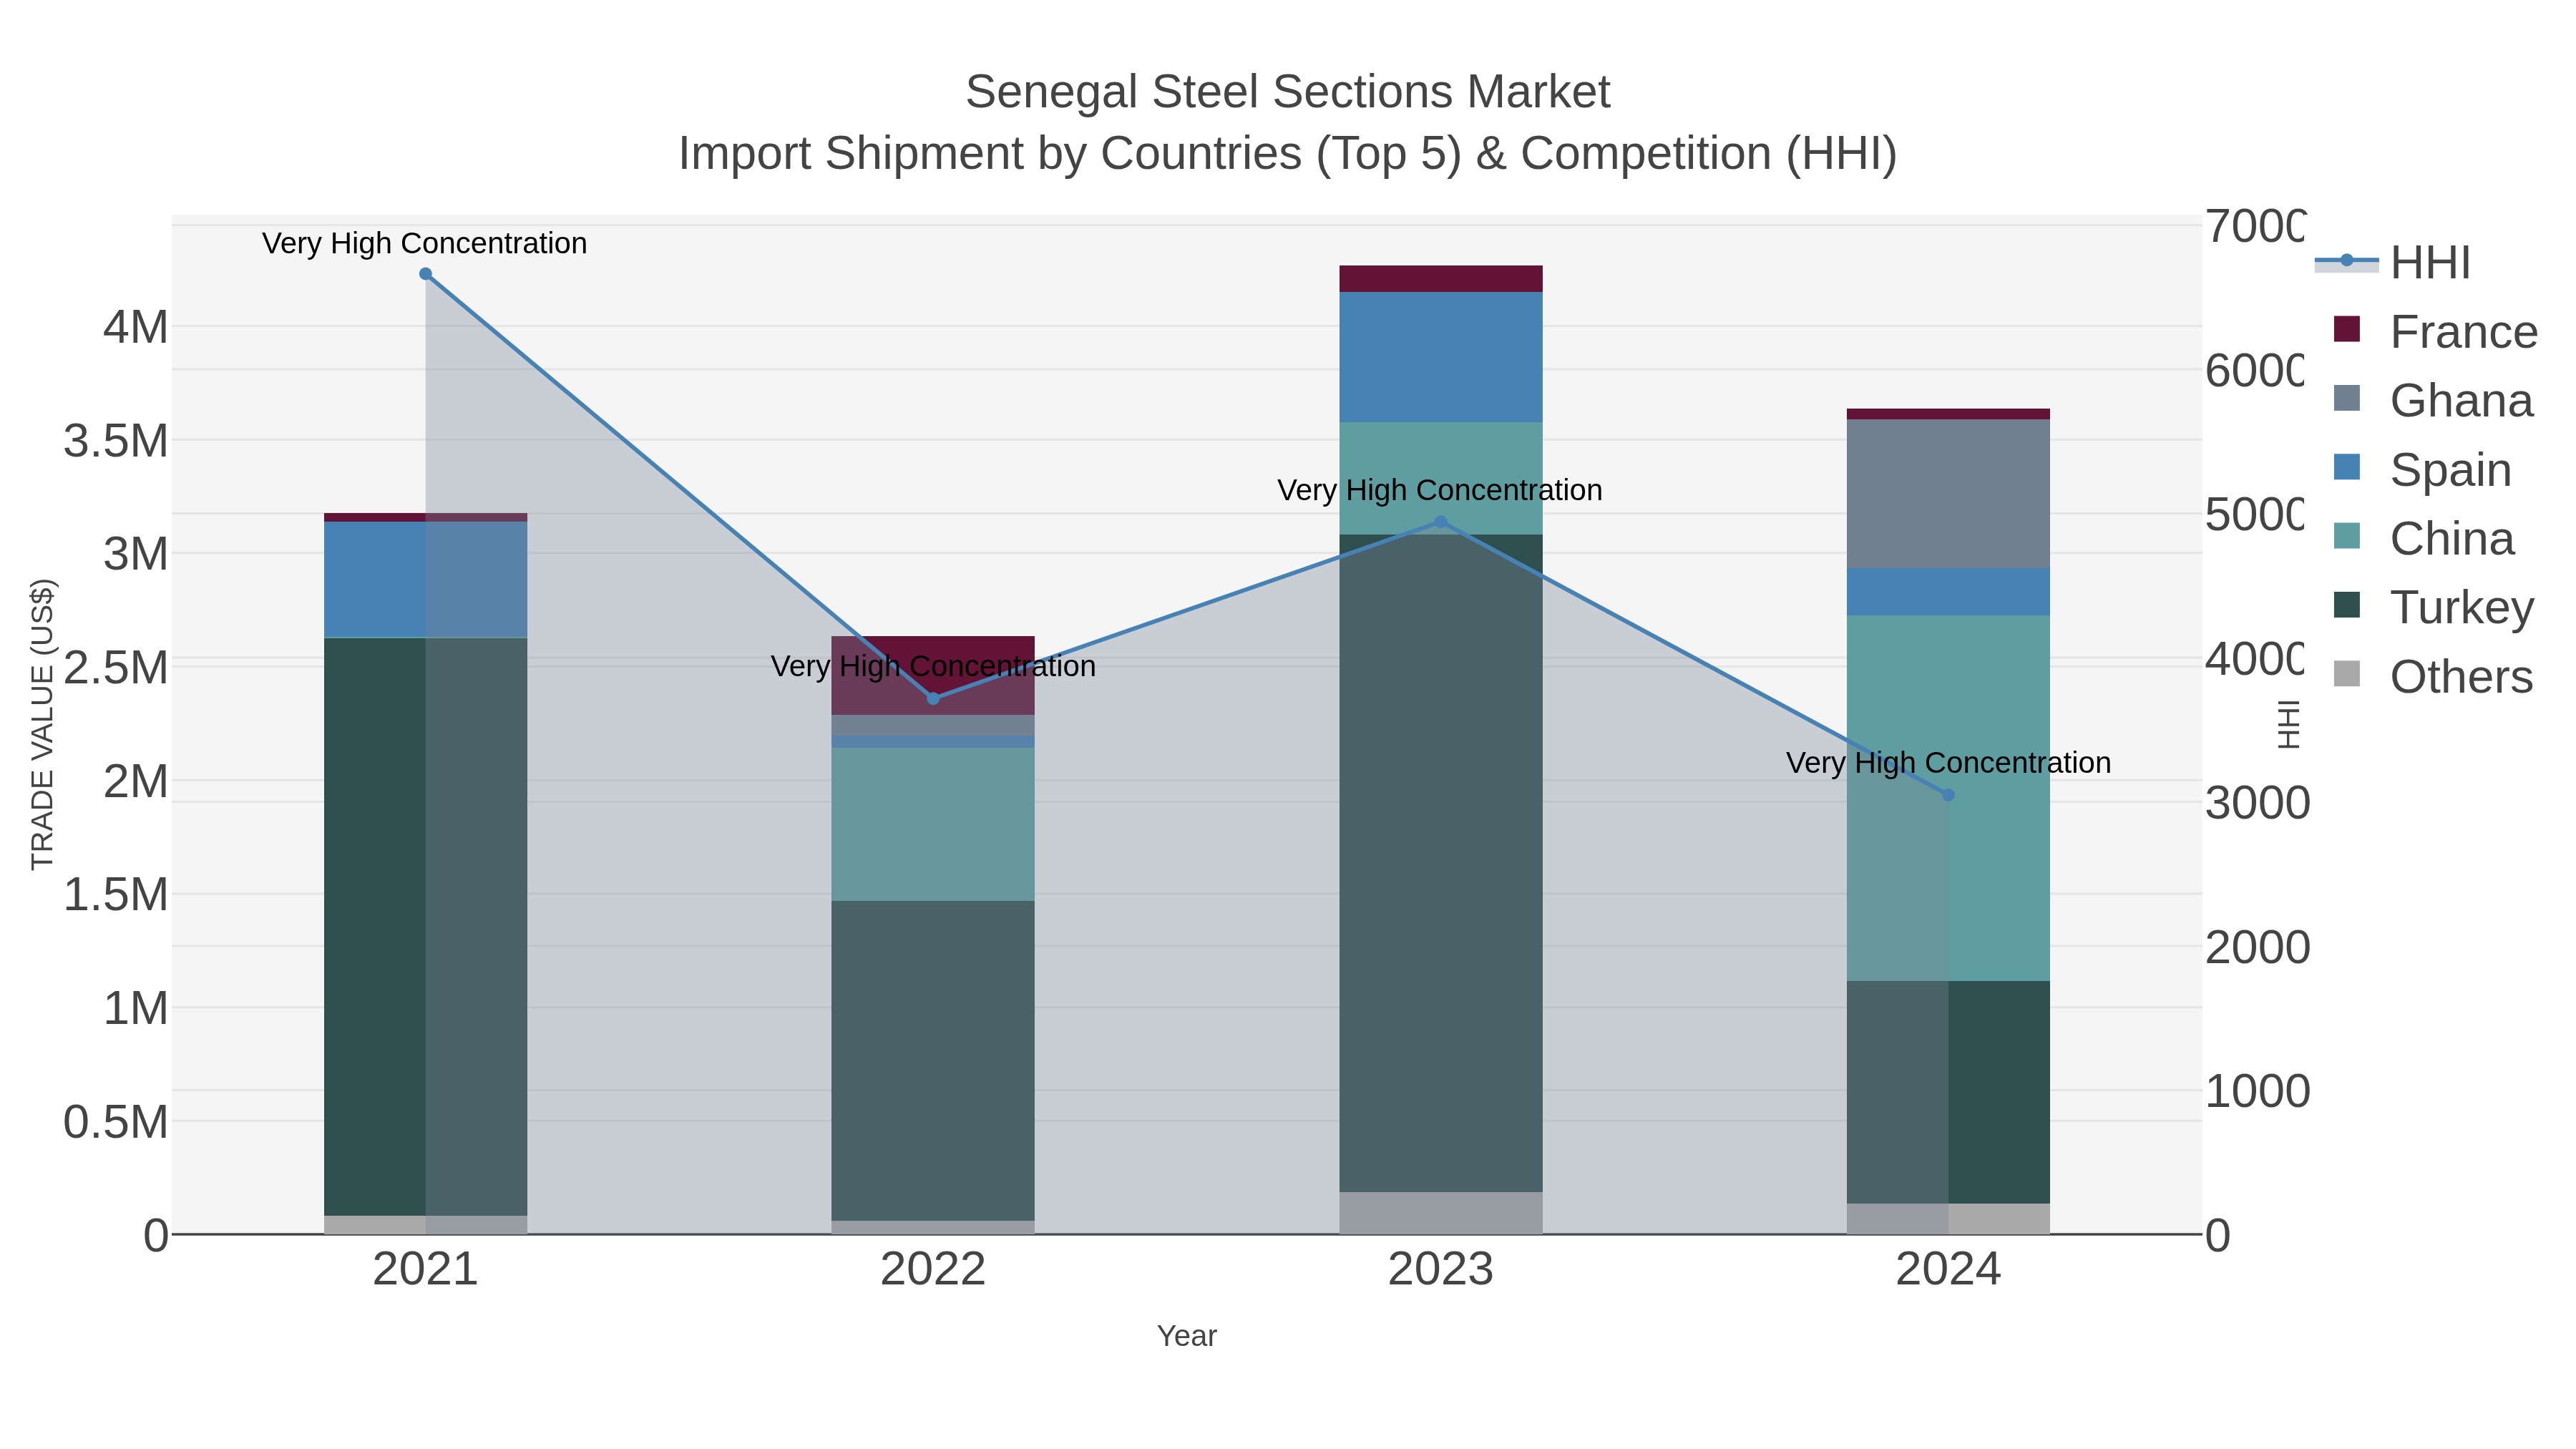The height and width of the screenshot is (1449, 2576).
Task: Click the 2024 Ghana bar segment
Action: click(1948, 494)
